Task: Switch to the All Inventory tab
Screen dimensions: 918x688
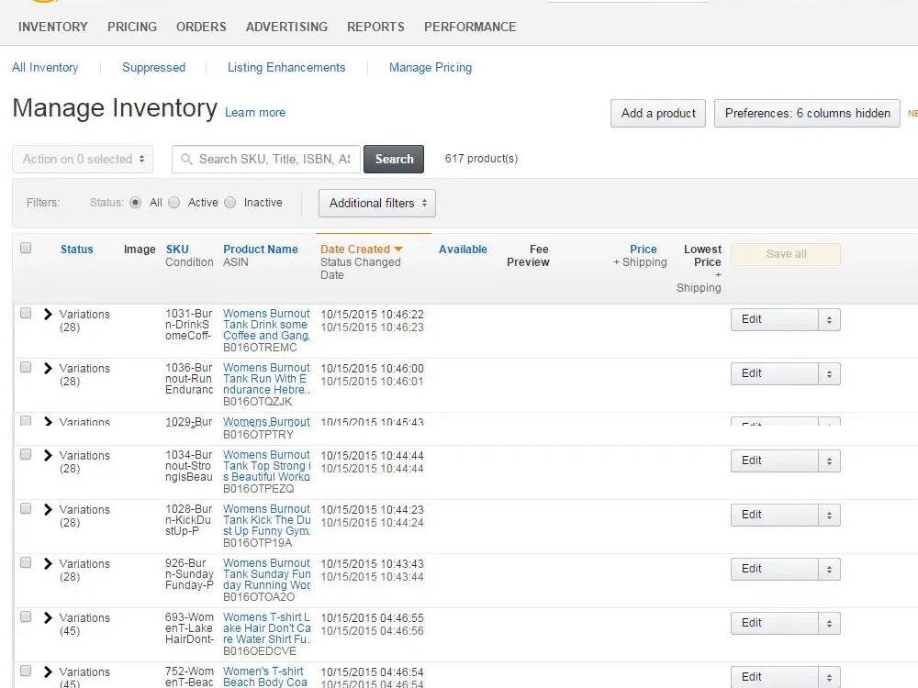Action: 45,67
